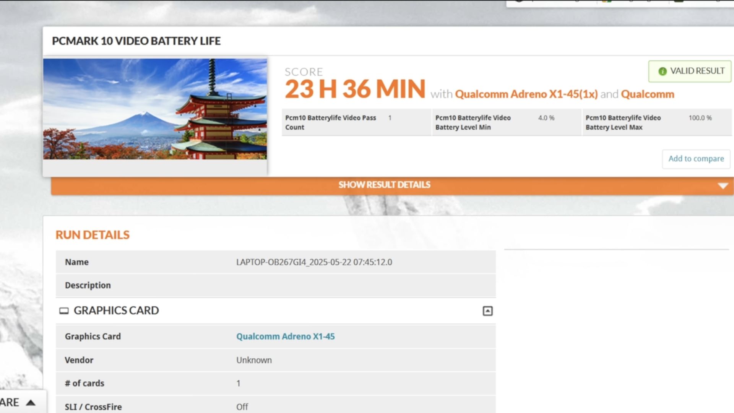The image size is (734, 413).
Task: Expand the bottom-left compare panel arrow
Action: [x=31, y=402]
